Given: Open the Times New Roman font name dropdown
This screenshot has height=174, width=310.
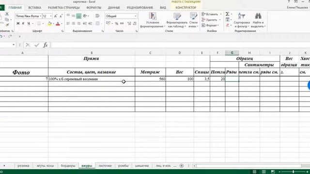Looking at the screenshot, I should point(41,16).
